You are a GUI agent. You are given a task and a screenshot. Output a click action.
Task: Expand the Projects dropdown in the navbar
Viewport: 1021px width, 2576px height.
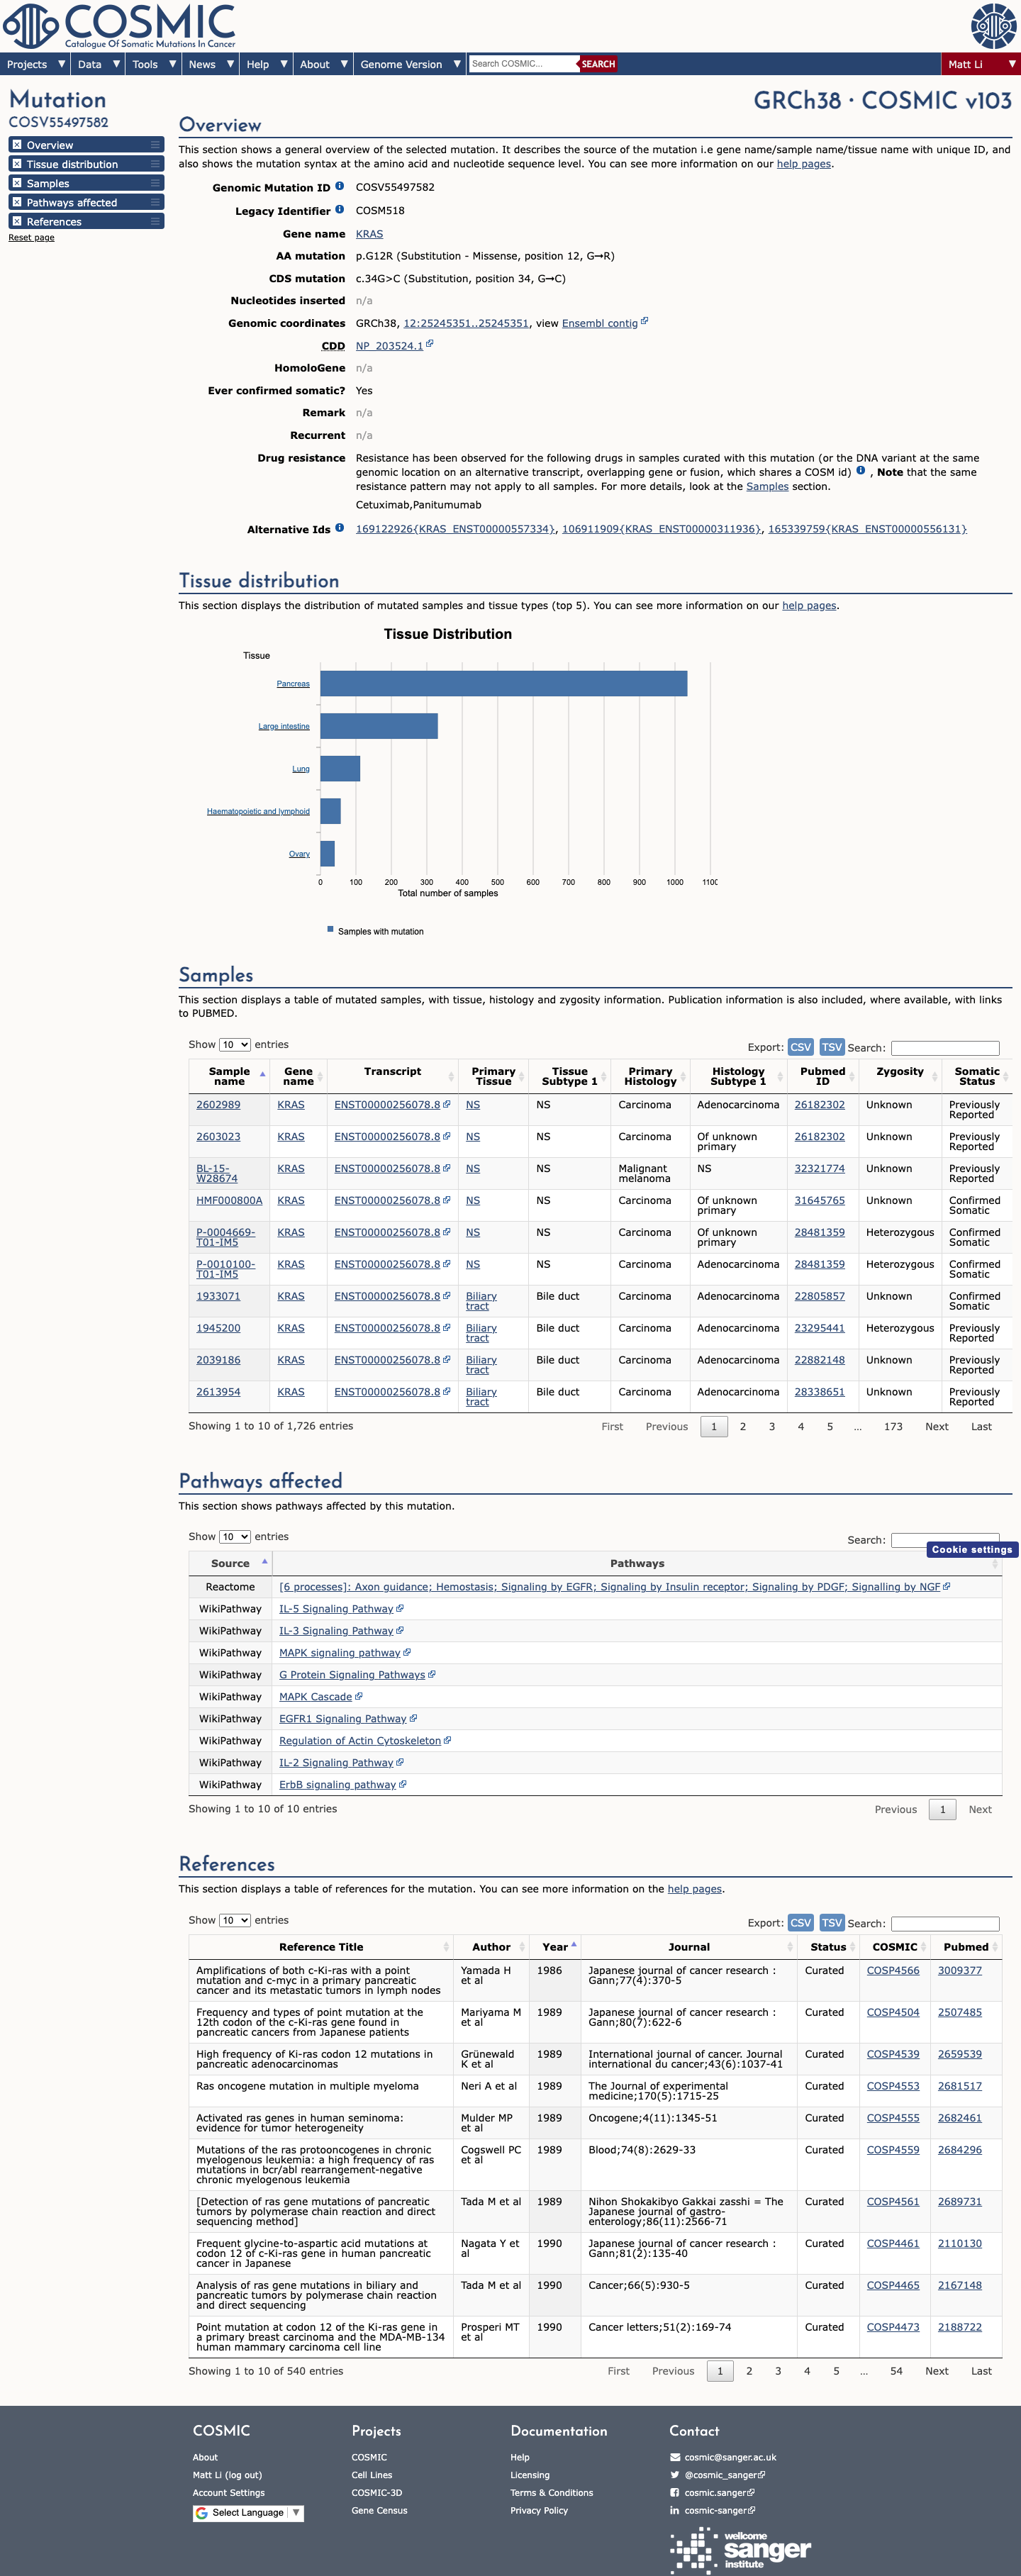pos(36,64)
